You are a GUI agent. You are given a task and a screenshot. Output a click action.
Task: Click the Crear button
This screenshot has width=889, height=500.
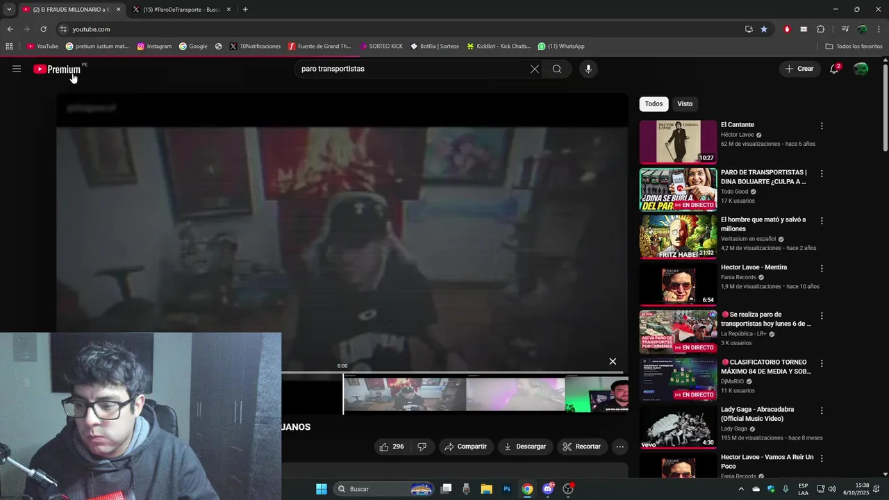pyautogui.click(x=799, y=69)
